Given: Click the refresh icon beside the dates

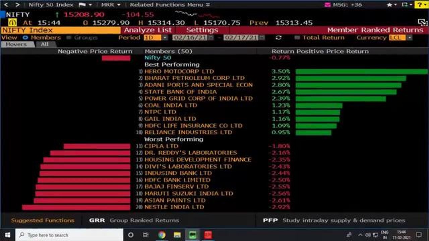Looking at the screenshot, I should pos(278,37).
